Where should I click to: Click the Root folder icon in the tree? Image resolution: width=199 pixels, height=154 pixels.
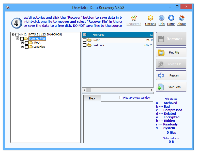[x=30, y=43]
